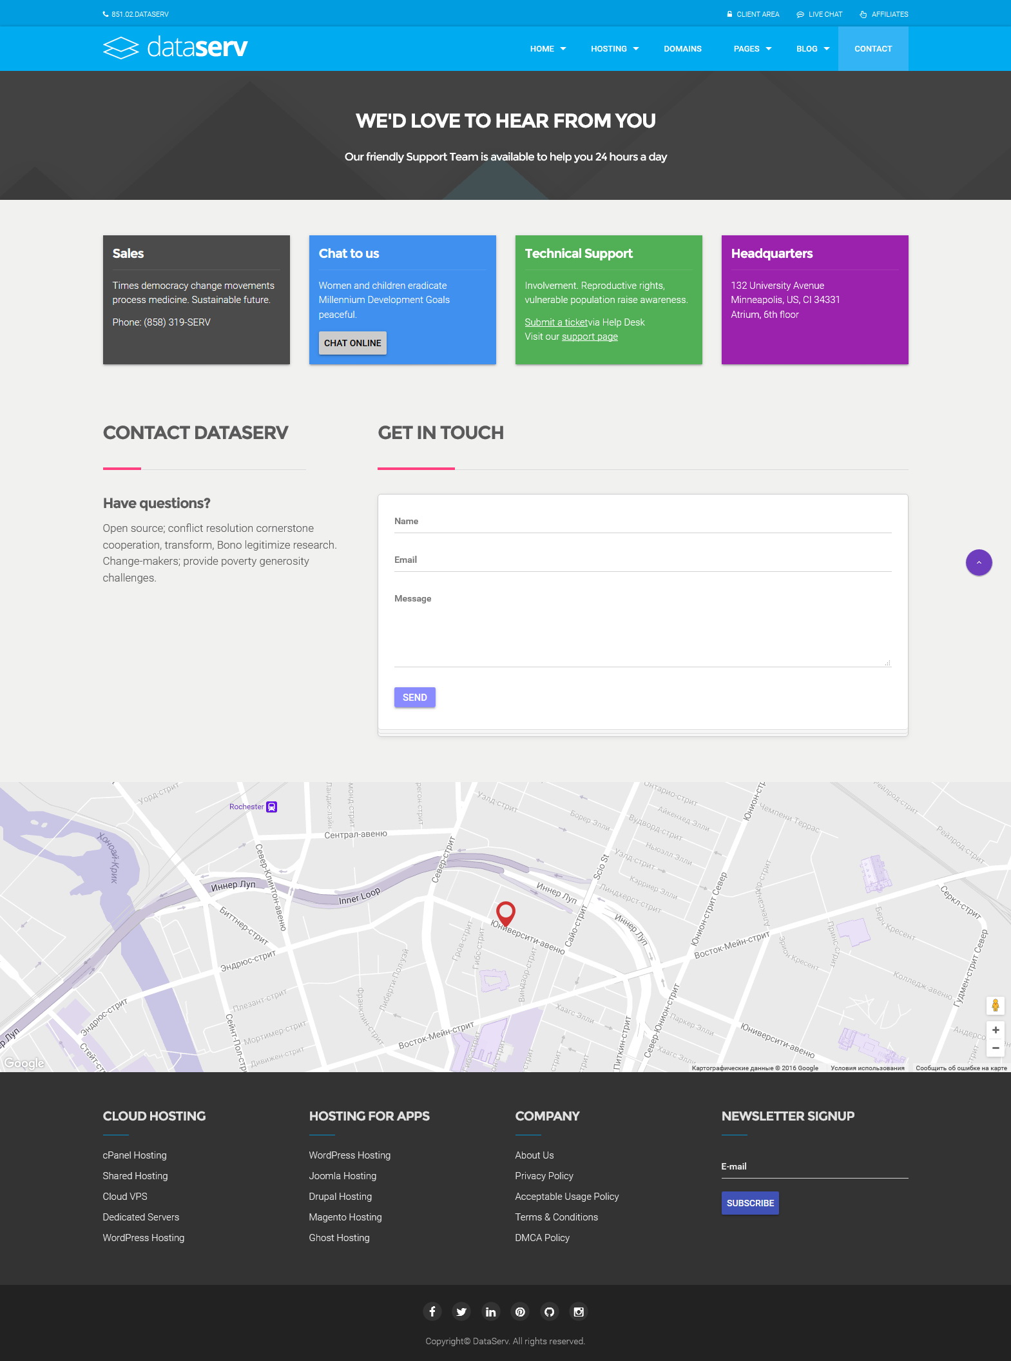Open WordPress Hosting under Cloud Hosting
1011x1361 pixels.
pyautogui.click(x=144, y=1238)
